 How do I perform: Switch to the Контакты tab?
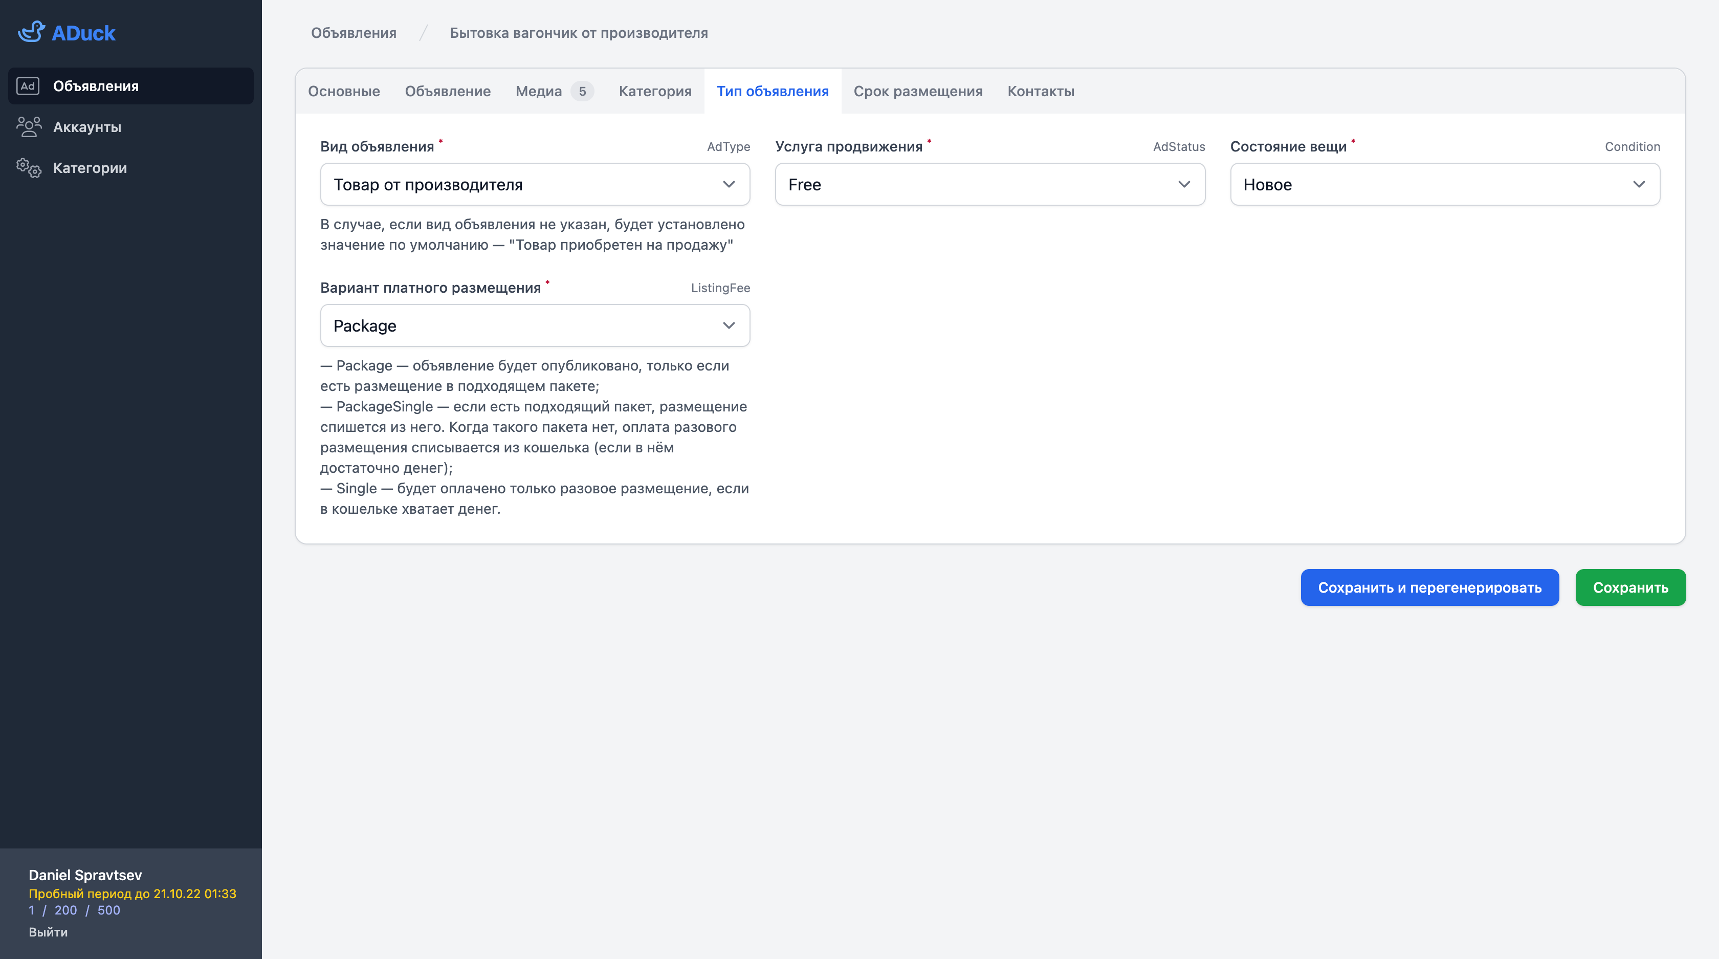point(1040,92)
